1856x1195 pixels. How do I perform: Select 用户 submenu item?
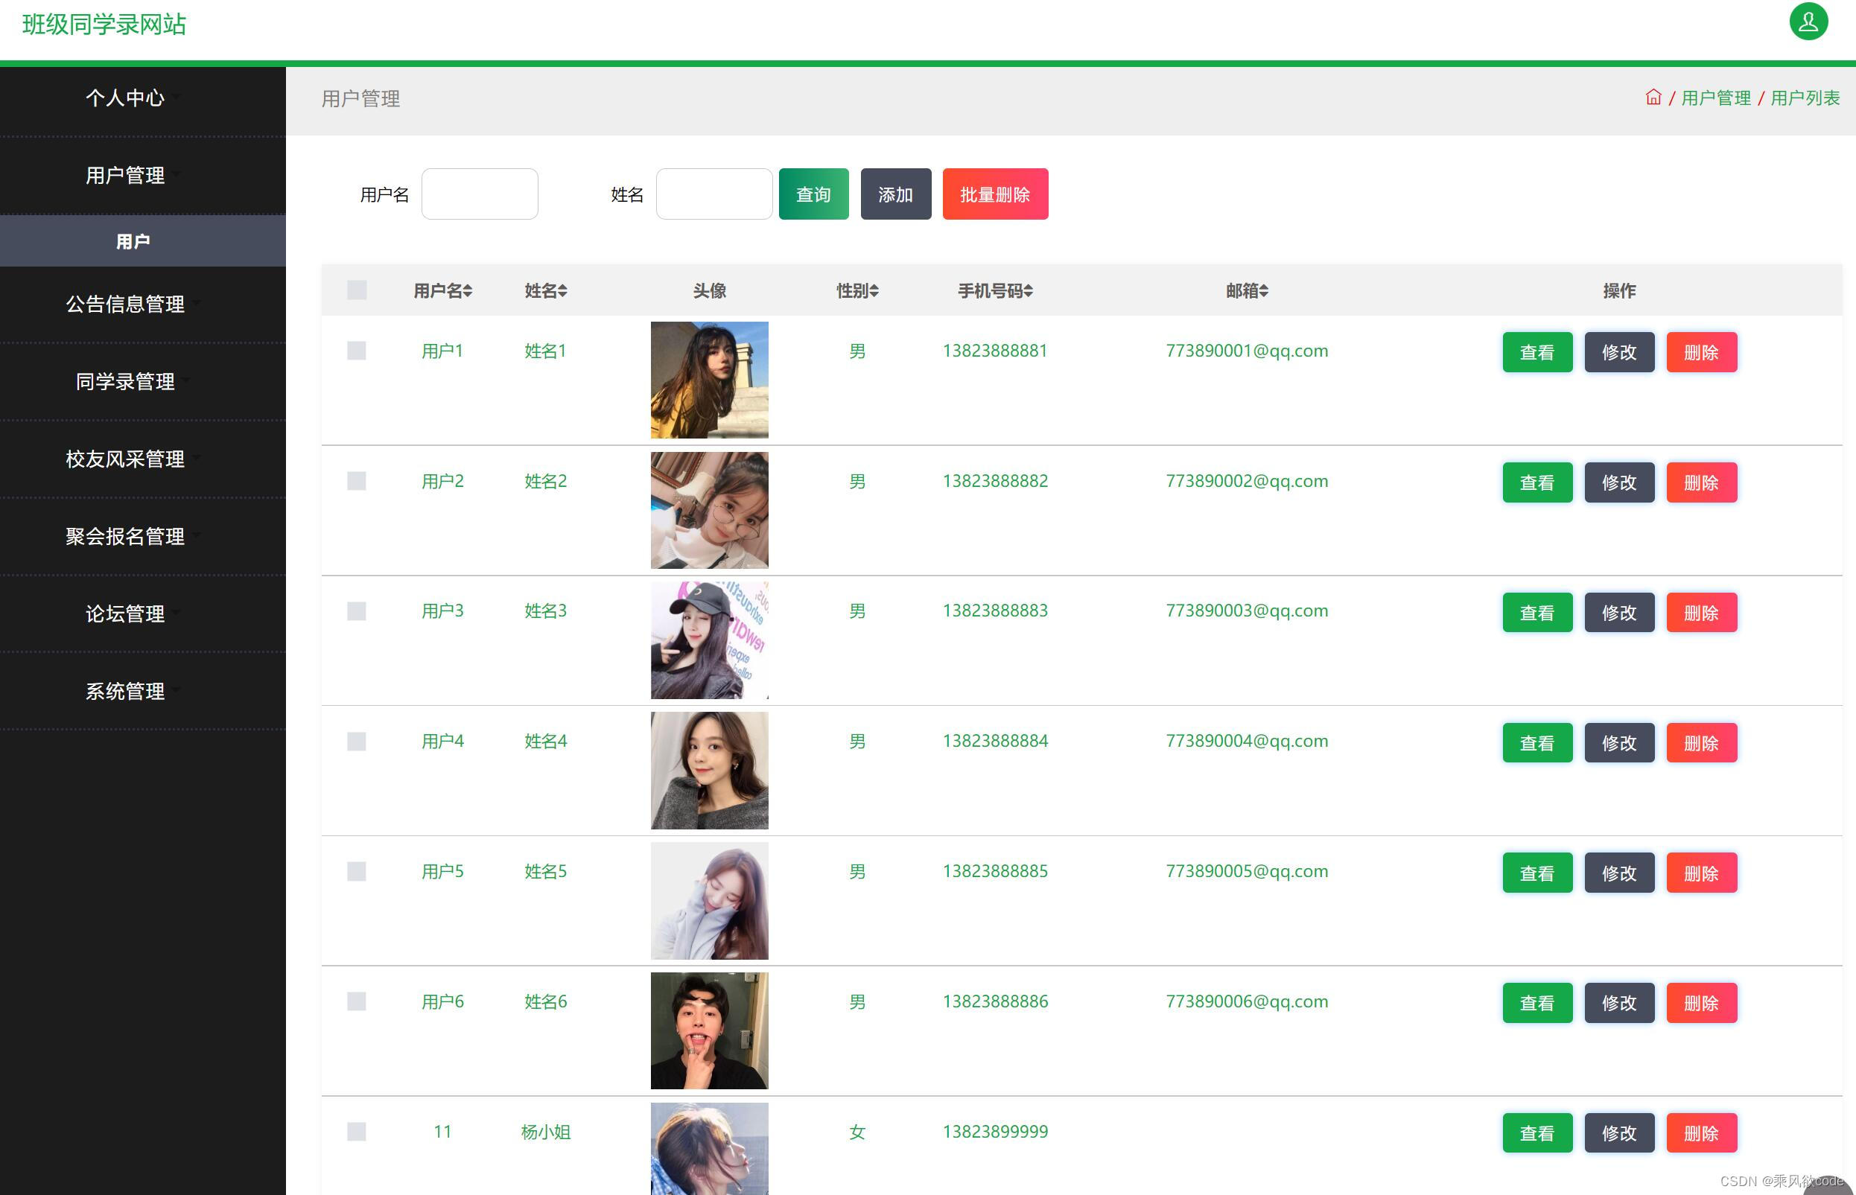pos(133,241)
